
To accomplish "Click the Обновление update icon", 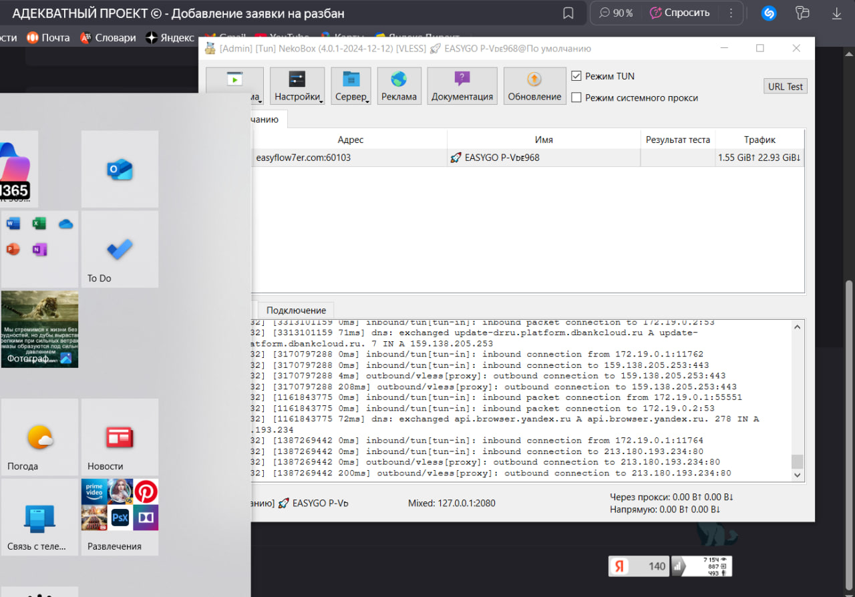I will pyautogui.click(x=534, y=80).
